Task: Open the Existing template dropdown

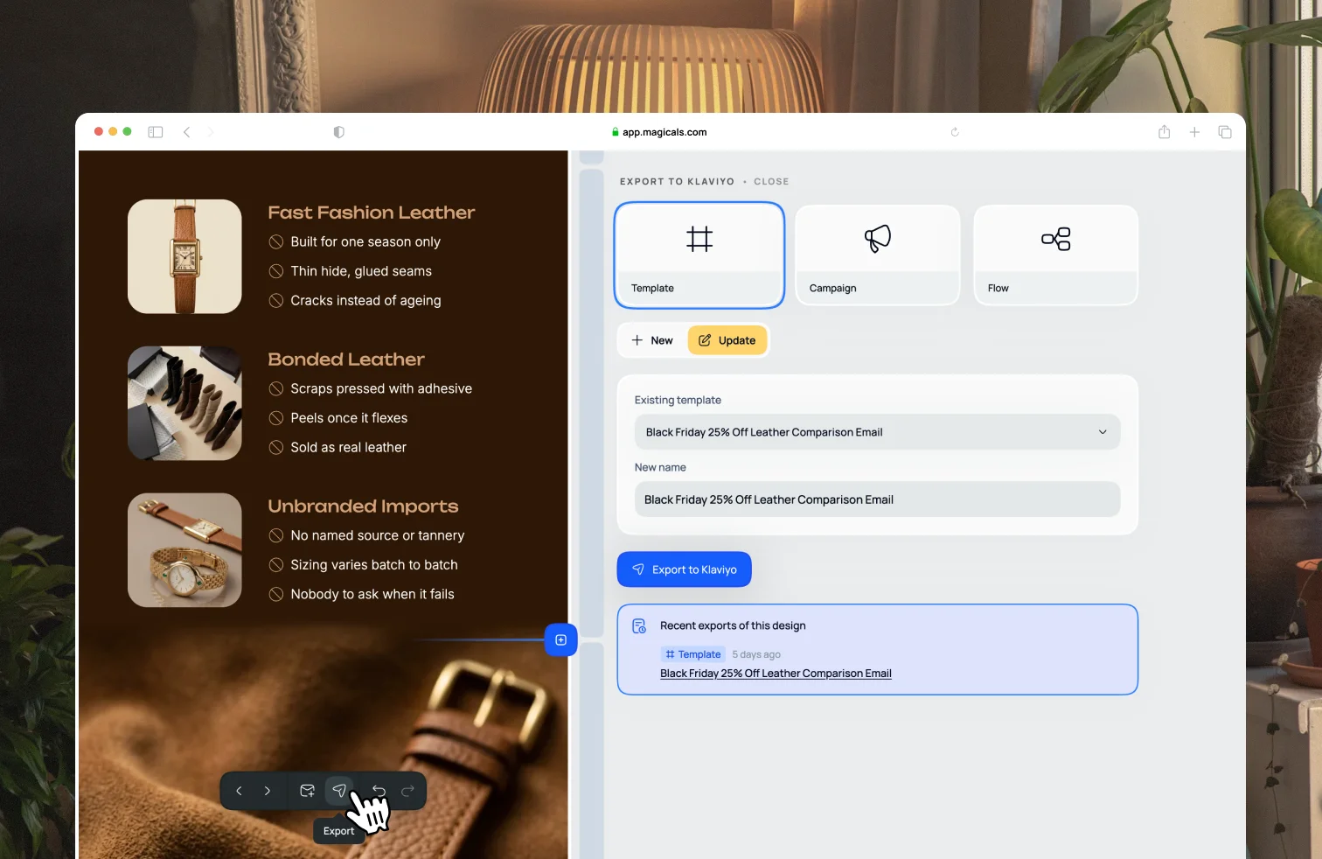Action: point(878,432)
